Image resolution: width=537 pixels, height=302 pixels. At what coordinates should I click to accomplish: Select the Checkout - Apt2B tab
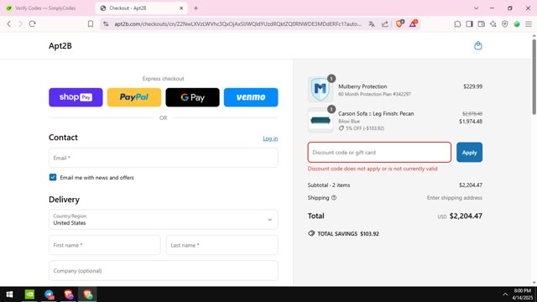pyautogui.click(x=141, y=8)
